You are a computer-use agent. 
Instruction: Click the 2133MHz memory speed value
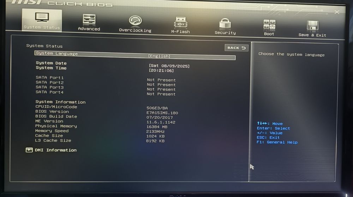155,132
